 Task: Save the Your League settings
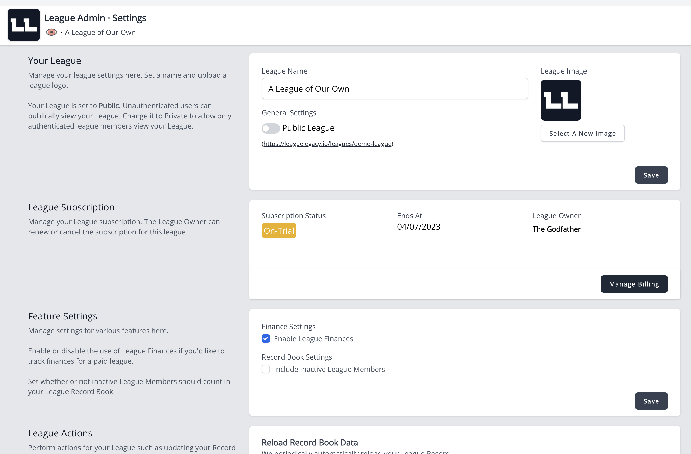click(x=651, y=175)
